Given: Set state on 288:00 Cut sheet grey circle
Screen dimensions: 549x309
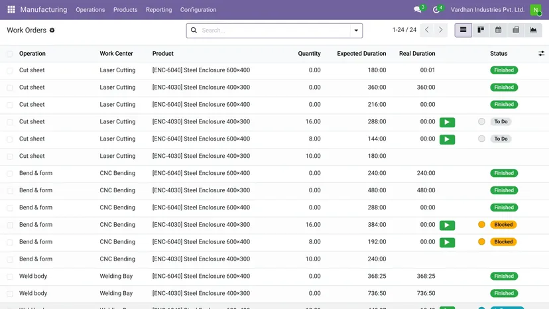Looking at the screenshot, I should pyautogui.click(x=481, y=121).
